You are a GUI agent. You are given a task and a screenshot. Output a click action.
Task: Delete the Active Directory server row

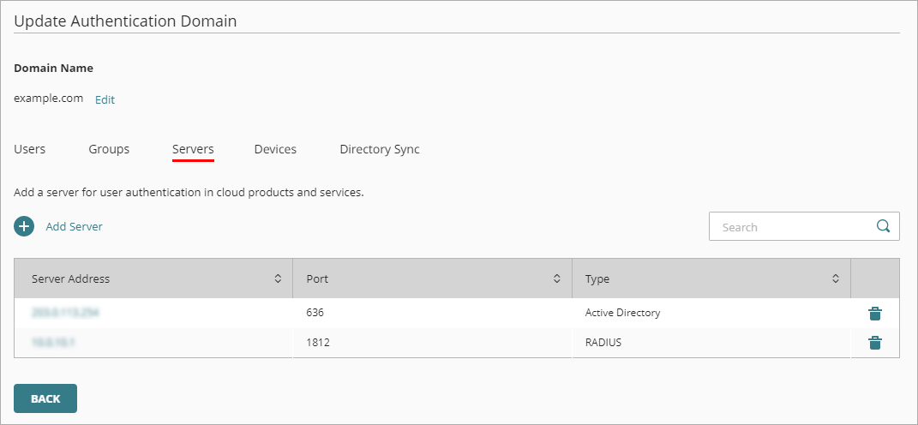[x=874, y=314]
